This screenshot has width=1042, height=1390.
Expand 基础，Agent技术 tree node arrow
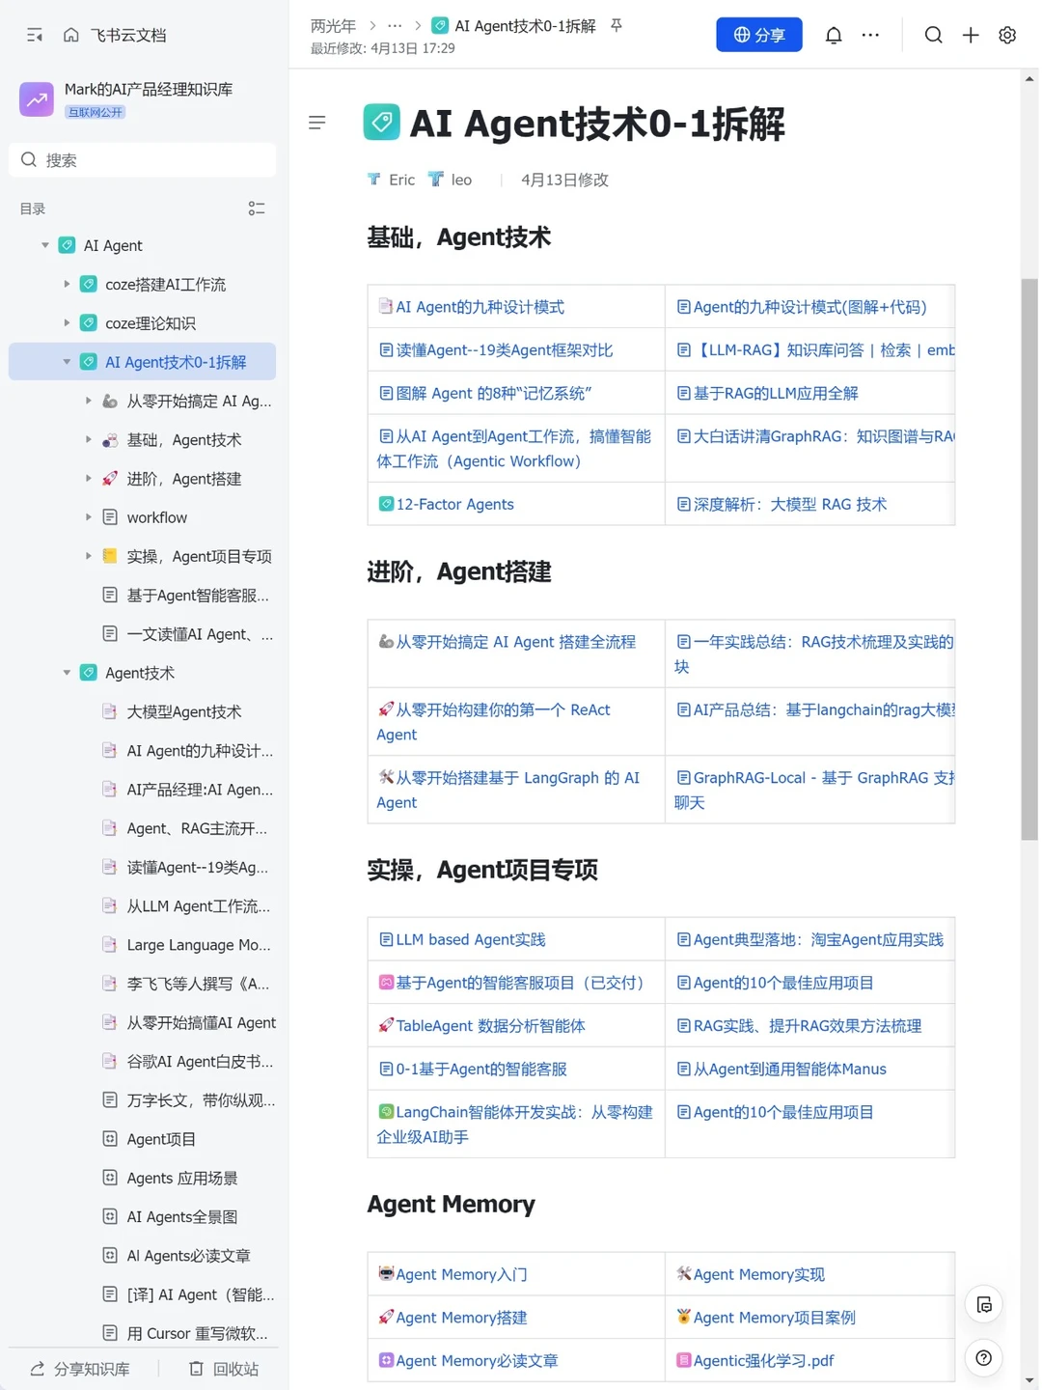[x=88, y=439]
